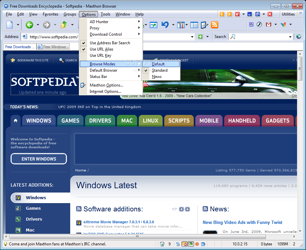The width and height of the screenshot is (306, 250).
Task: Open the tools kit toolbar icon
Action: click(x=181, y=25)
